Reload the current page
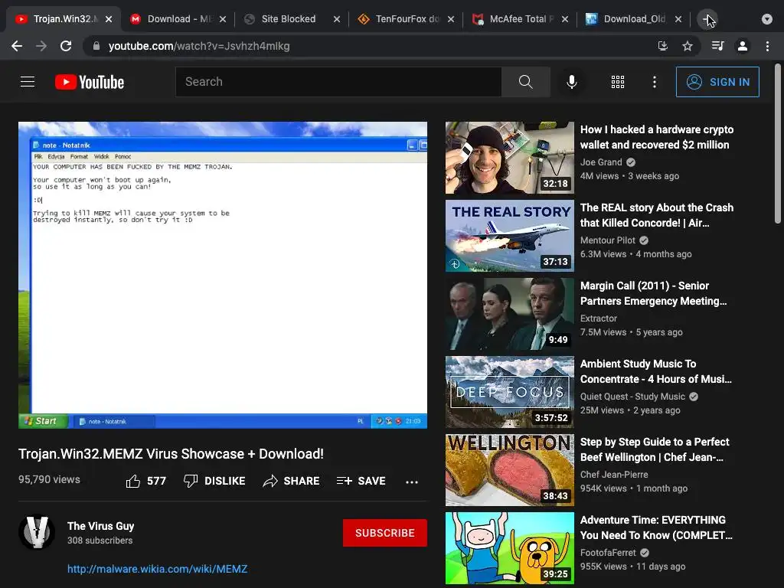 coord(66,46)
